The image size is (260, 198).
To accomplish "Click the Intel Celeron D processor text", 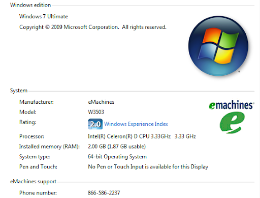I will (142, 136).
